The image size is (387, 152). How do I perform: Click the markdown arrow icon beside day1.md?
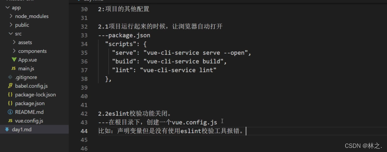[7, 129]
